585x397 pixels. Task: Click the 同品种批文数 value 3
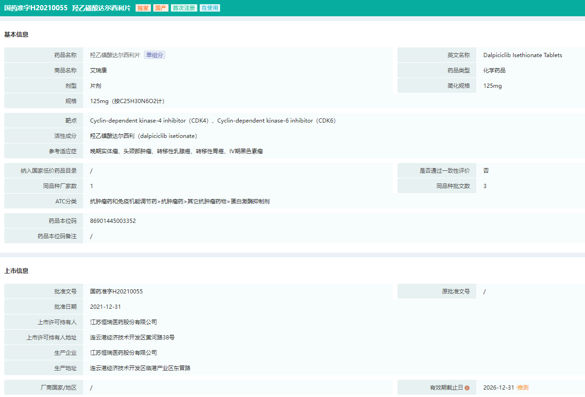(x=485, y=186)
